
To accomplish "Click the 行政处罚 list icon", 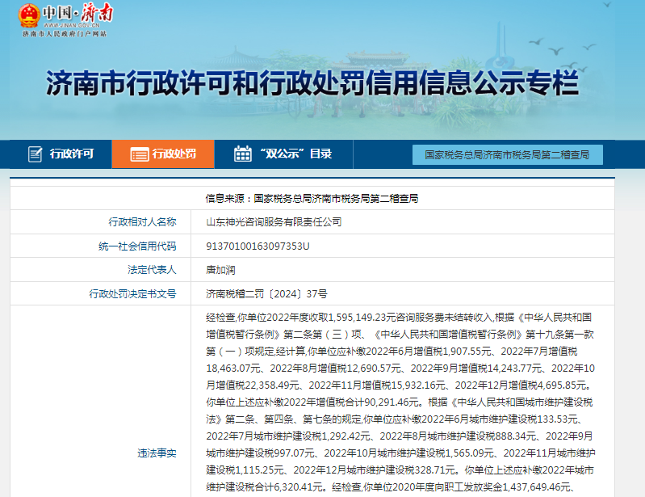I will coord(140,155).
